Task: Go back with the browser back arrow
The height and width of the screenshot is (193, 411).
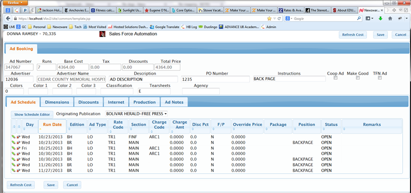Action: 8,19
